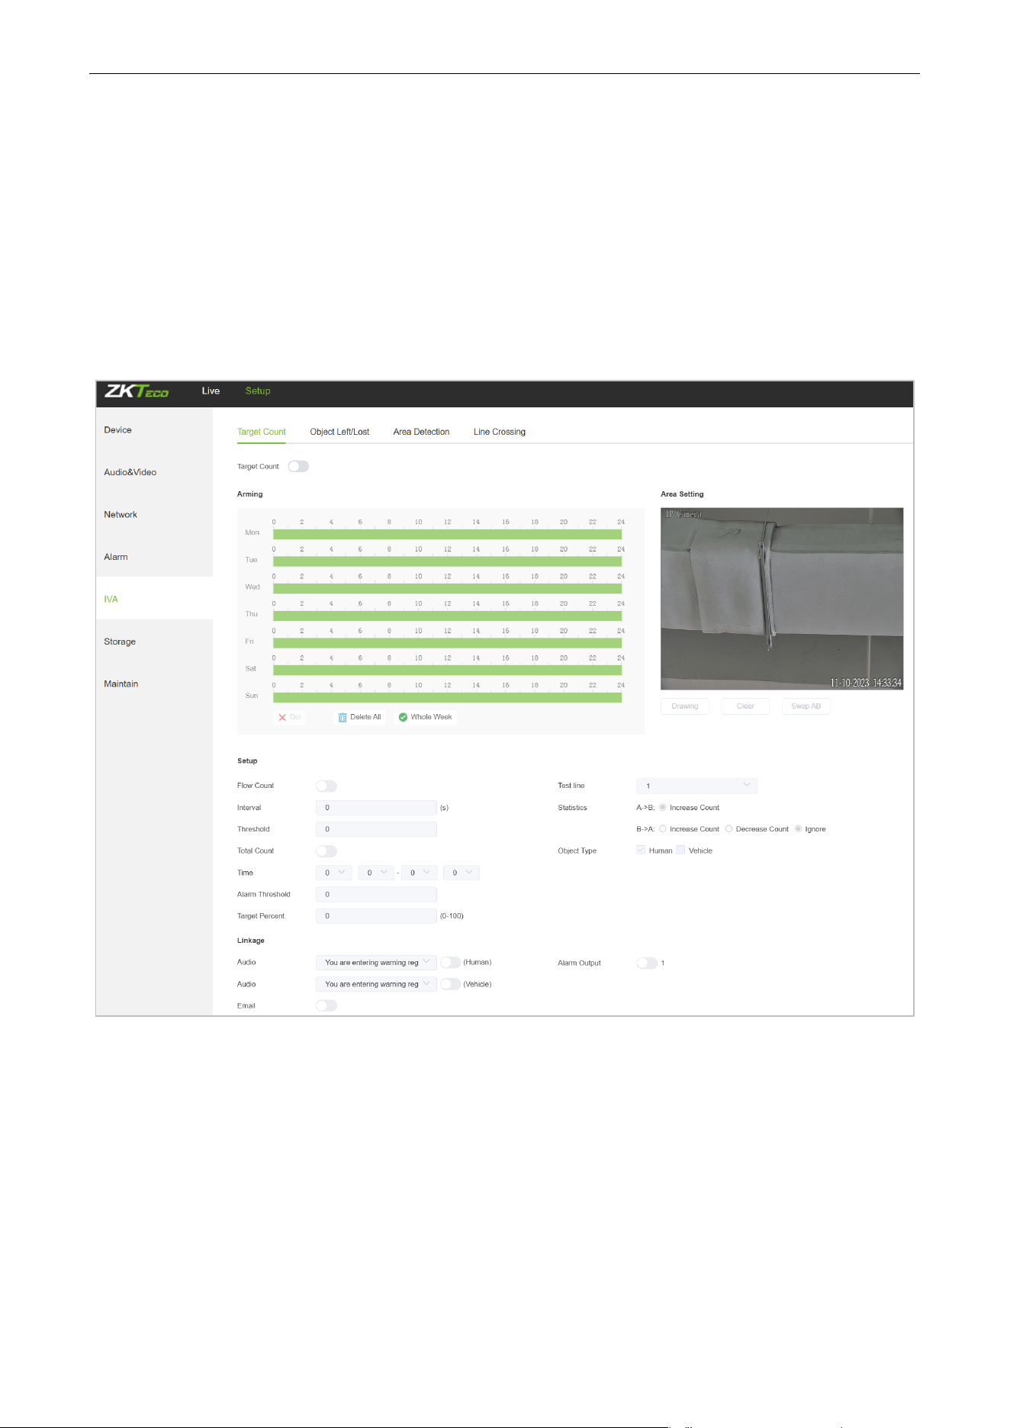Viewport: 1010px width, 1428px height.
Task: Check the Vehicle object type checkbox
Action: click(680, 851)
